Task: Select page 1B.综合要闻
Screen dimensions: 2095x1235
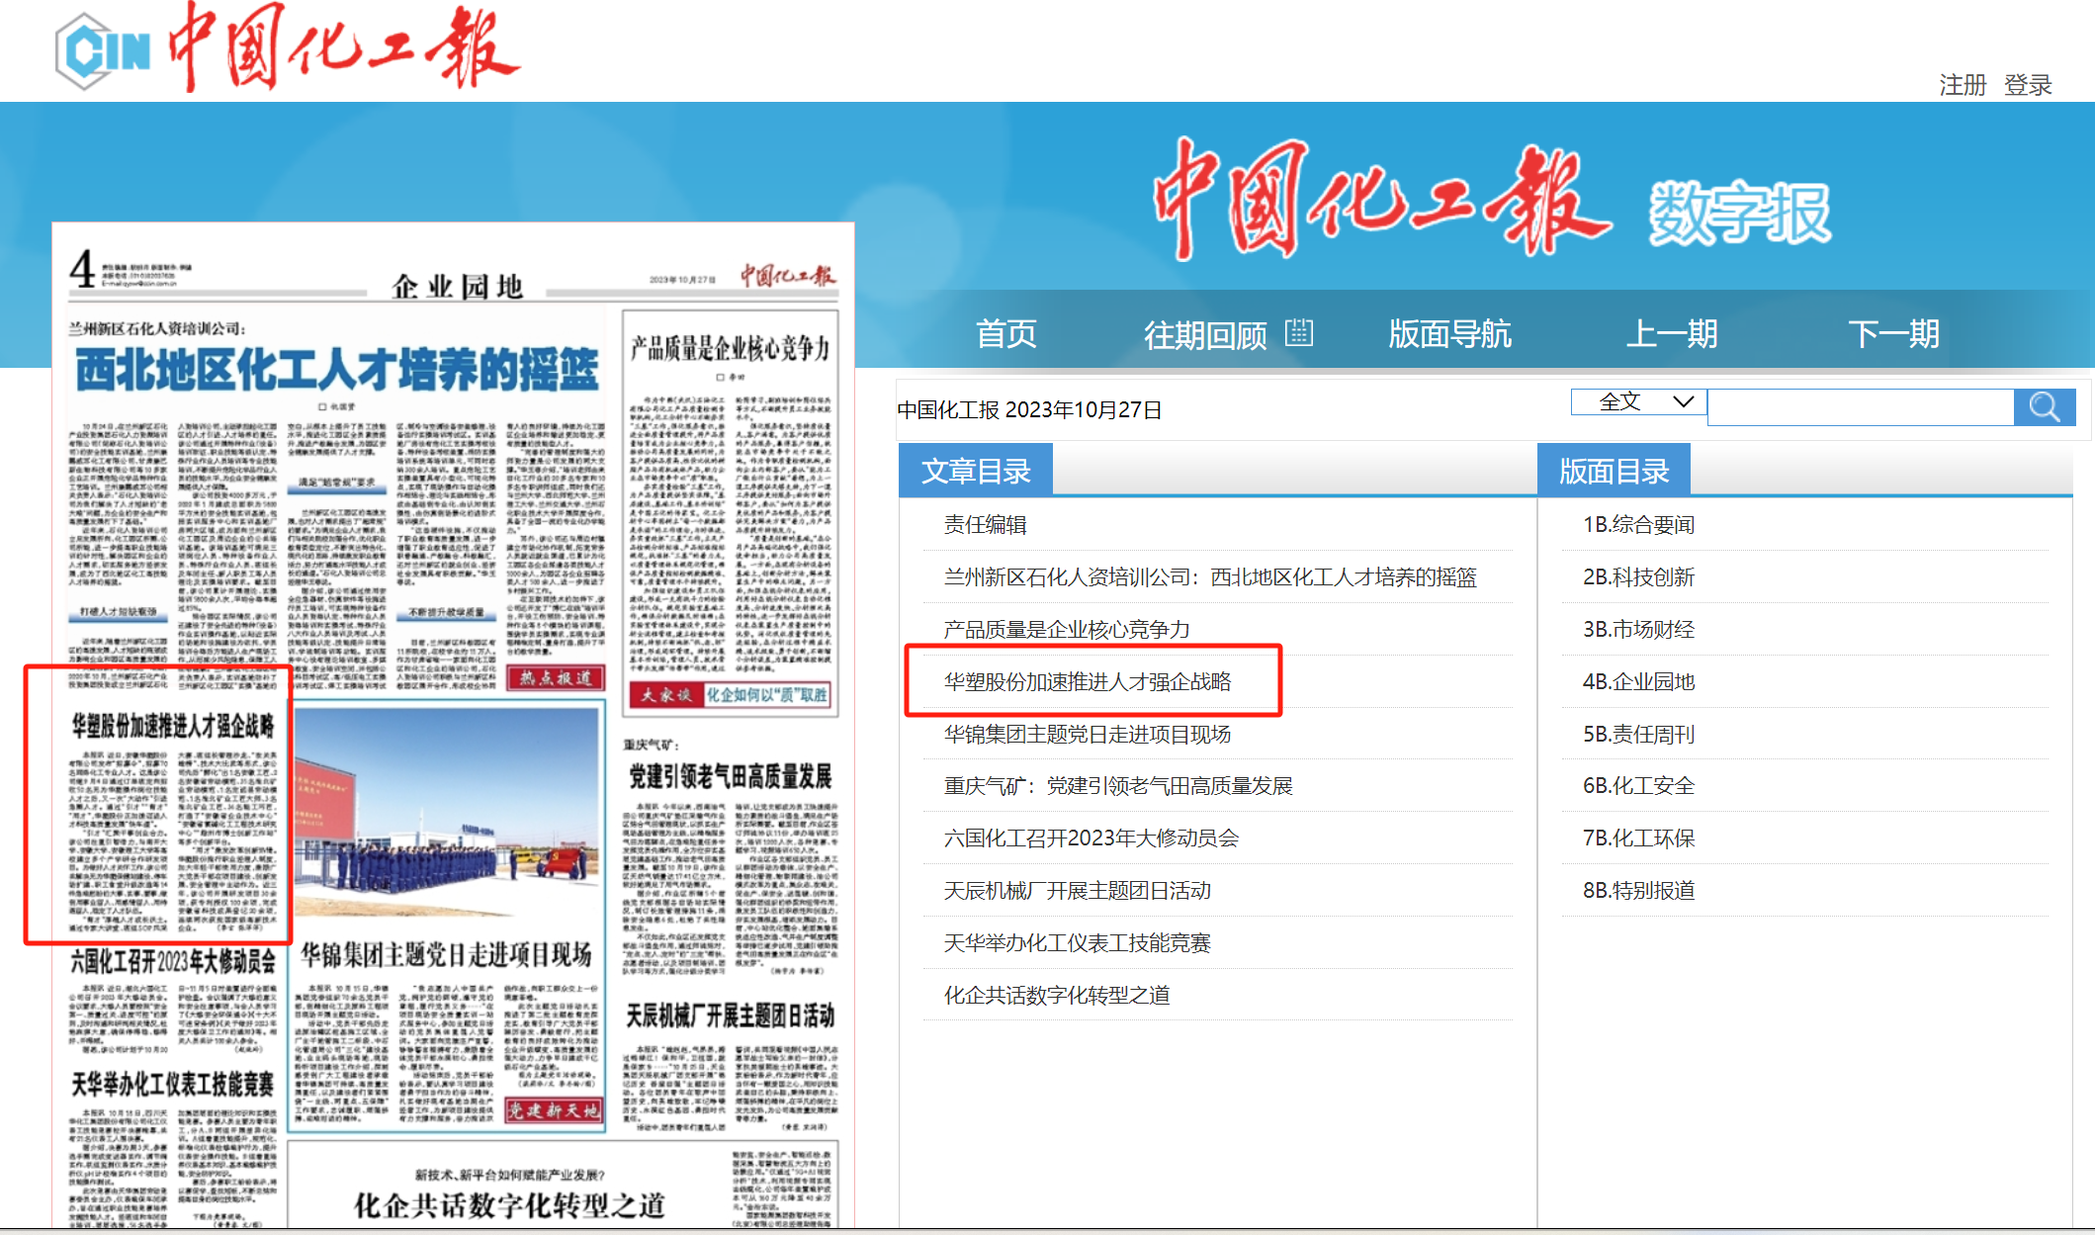Action: (x=1638, y=524)
